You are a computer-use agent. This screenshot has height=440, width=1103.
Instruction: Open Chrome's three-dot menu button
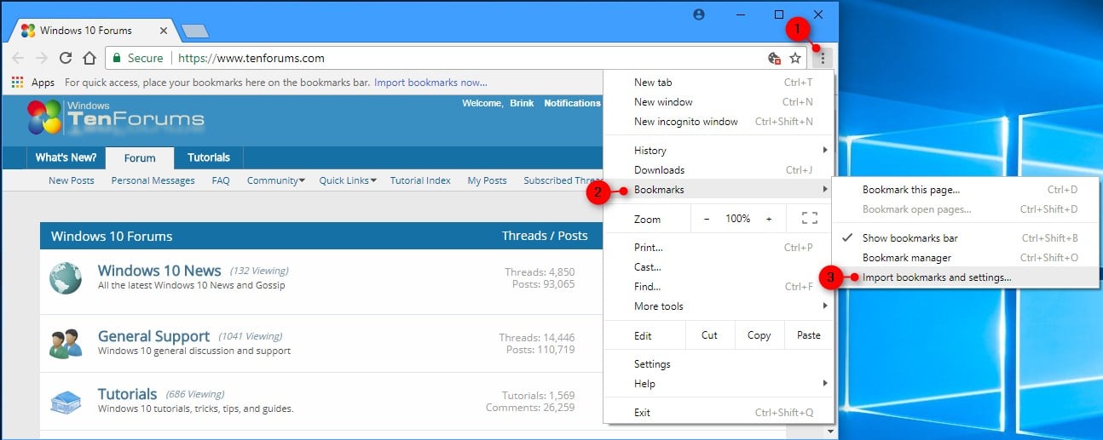[x=823, y=58]
